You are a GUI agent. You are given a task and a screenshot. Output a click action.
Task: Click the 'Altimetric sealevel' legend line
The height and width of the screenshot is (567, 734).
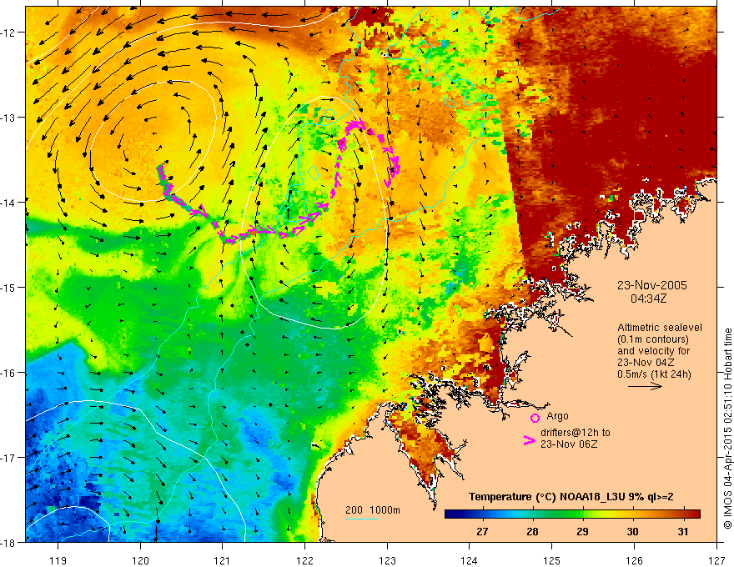(x=660, y=328)
